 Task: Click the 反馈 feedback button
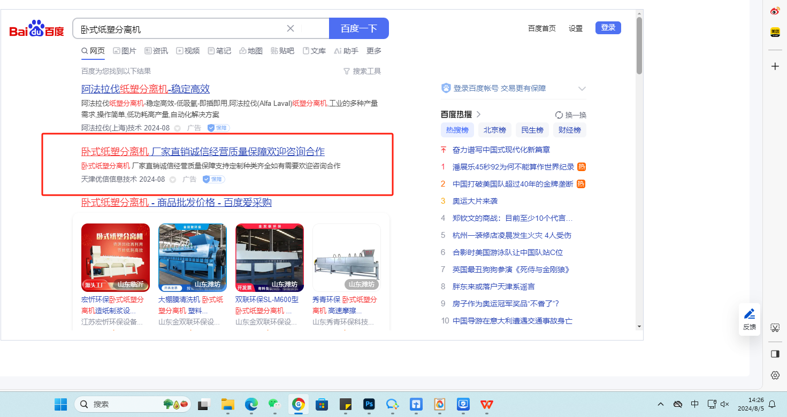pyautogui.click(x=750, y=319)
